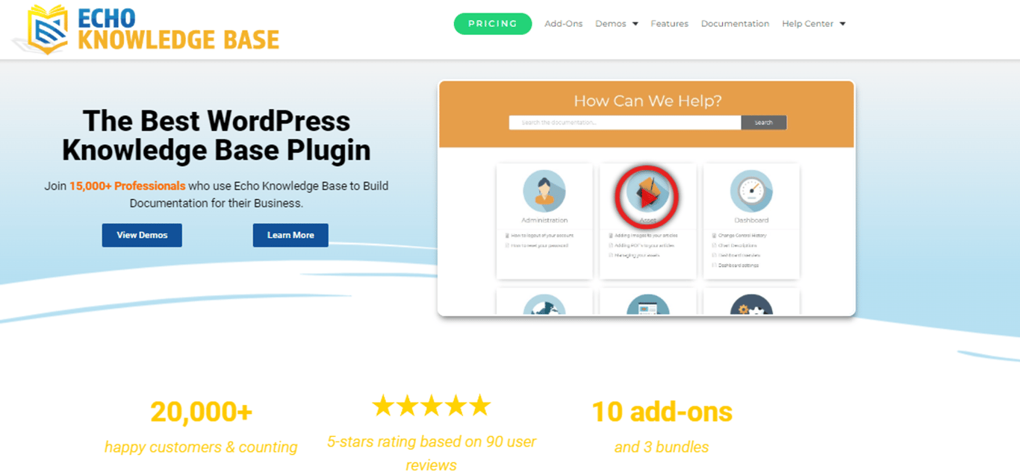This screenshot has width=1020, height=472.
Task: Select the Administration category icon
Action: pos(544,192)
